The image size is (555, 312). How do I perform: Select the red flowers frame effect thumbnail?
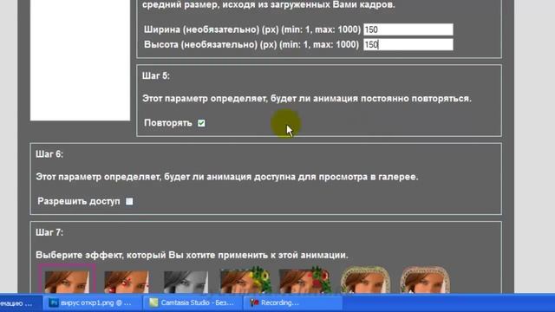305,280
